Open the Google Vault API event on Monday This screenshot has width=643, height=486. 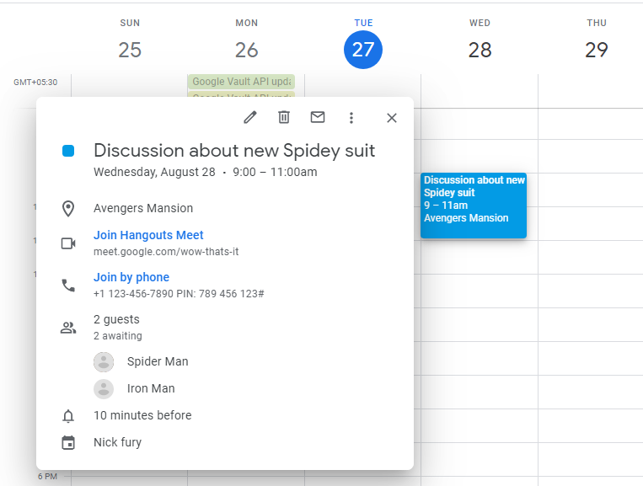click(241, 82)
